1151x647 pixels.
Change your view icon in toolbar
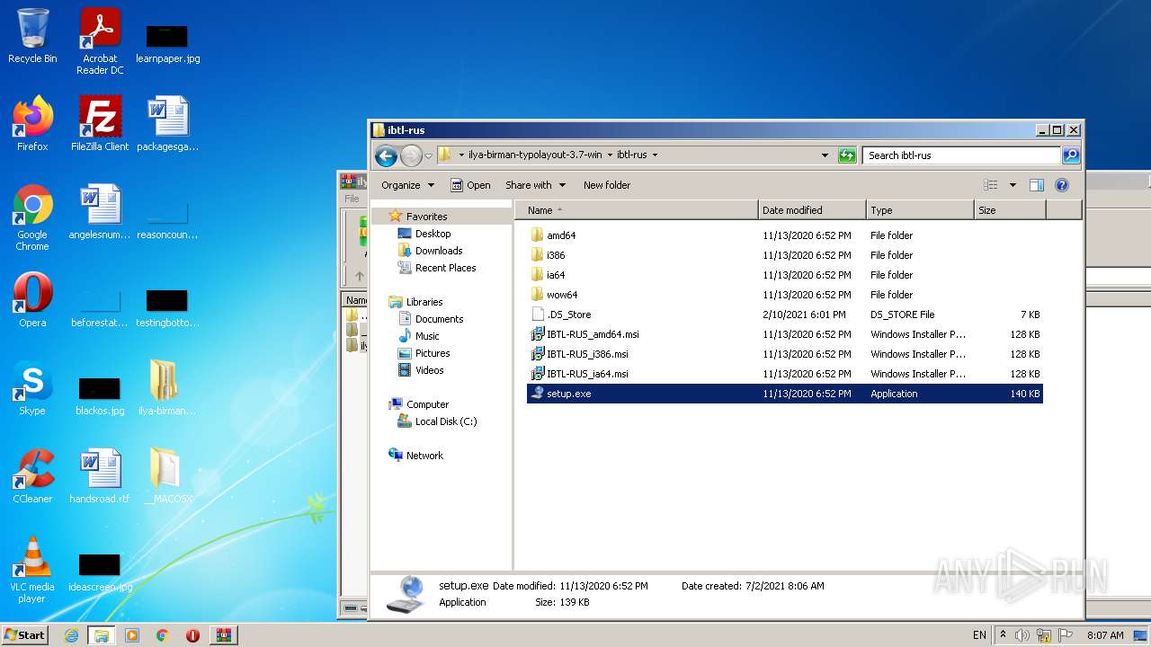(991, 185)
